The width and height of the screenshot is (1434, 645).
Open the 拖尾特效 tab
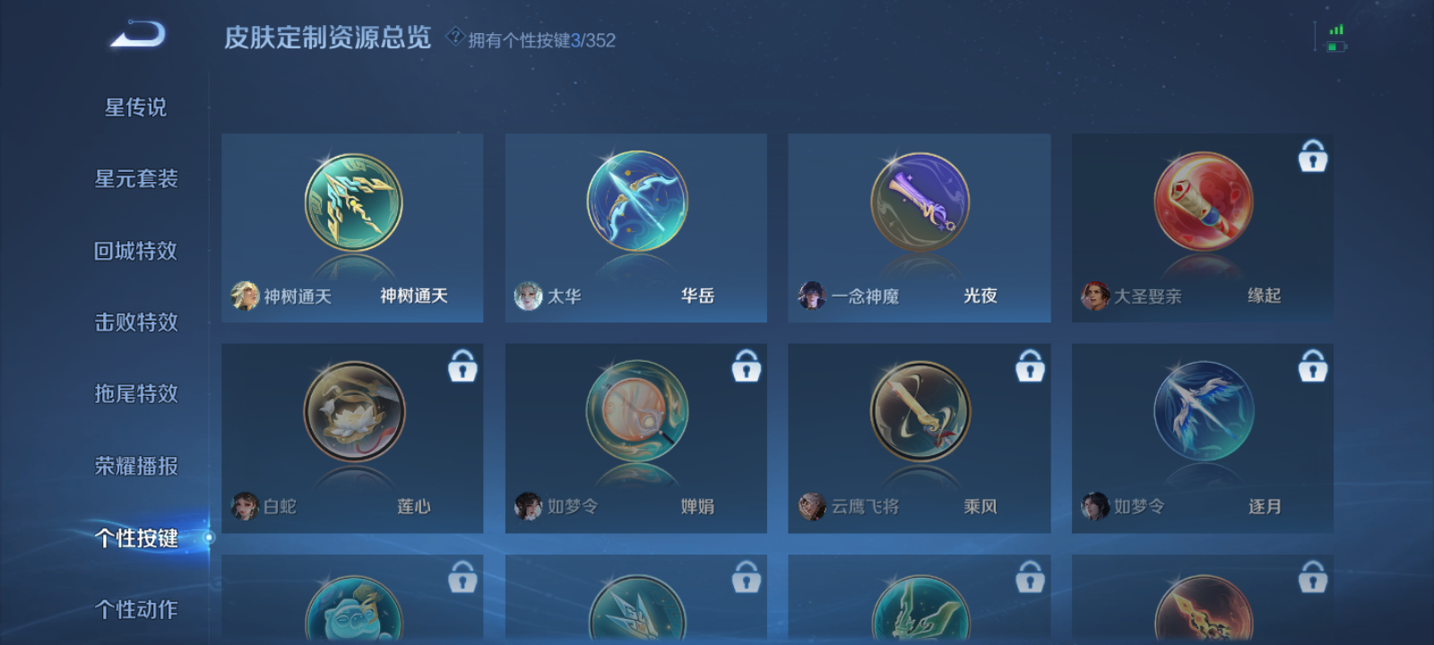pos(136,394)
